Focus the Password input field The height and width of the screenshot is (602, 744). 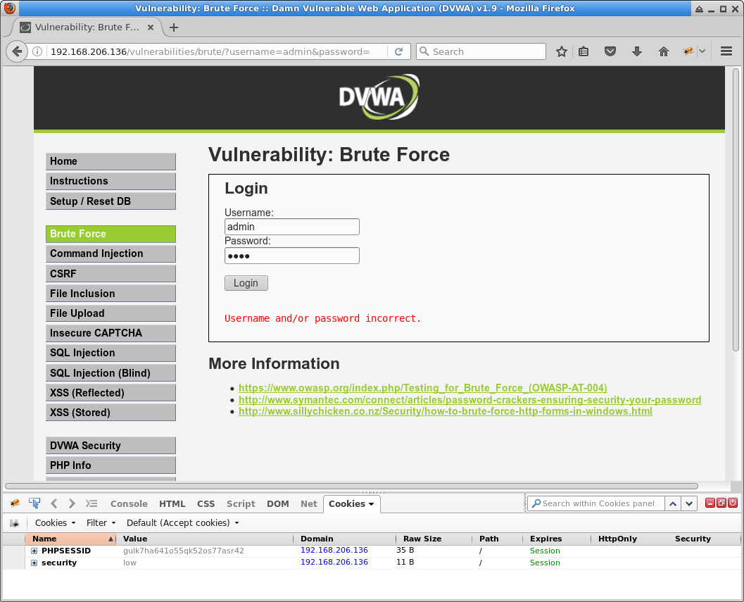(x=292, y=256)
